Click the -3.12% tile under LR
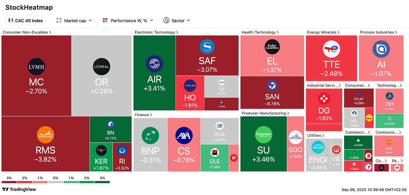The width and height of the screenshot is (409, 195). point(221,104)
